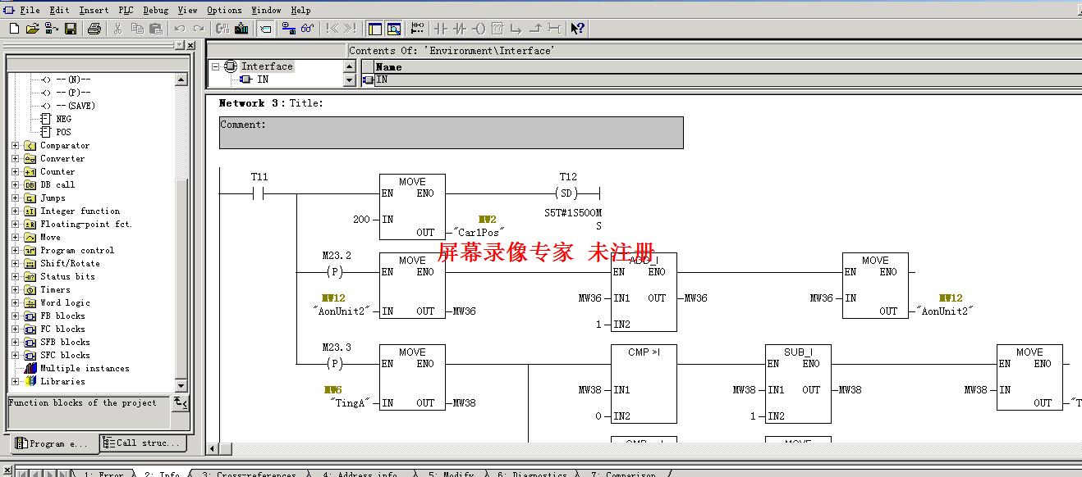Activate the context Help arrow icon
1082x477 pixels.
point(578,29)
